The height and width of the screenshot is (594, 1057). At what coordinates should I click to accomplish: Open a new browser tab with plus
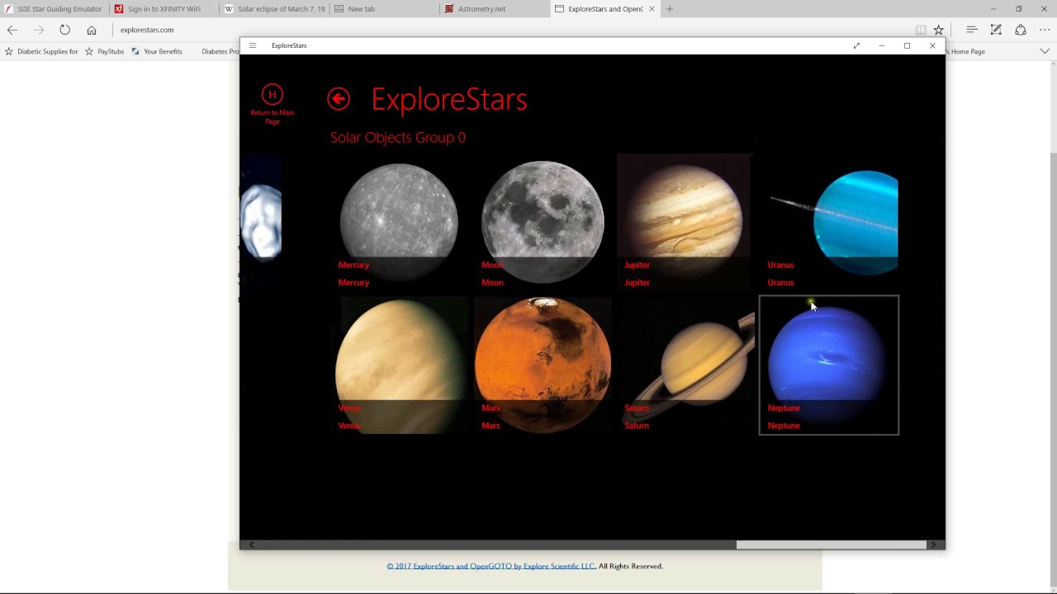[670, 9]
